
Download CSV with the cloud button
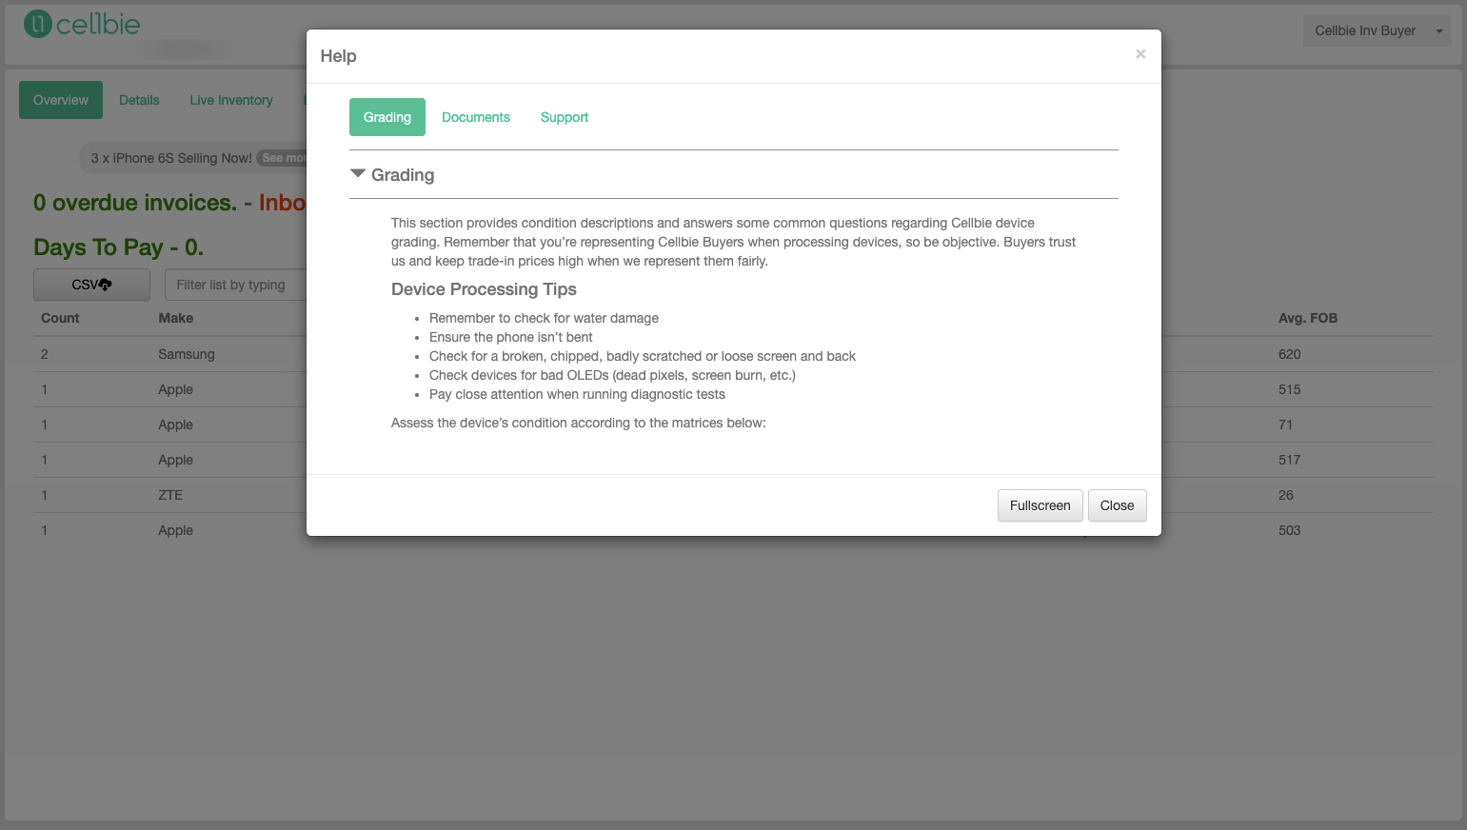click(91, 285)
